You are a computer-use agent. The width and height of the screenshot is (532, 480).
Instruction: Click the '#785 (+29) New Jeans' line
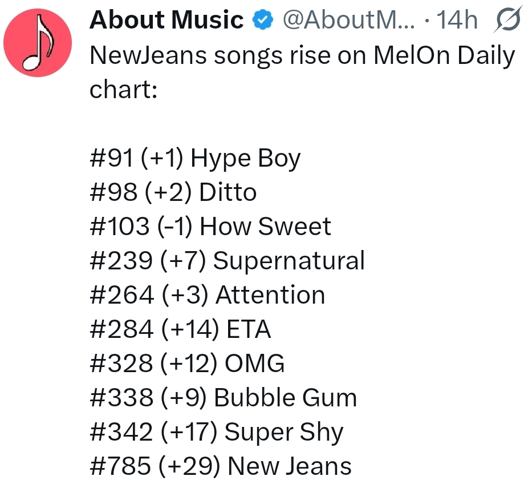(x=221, y=467)
